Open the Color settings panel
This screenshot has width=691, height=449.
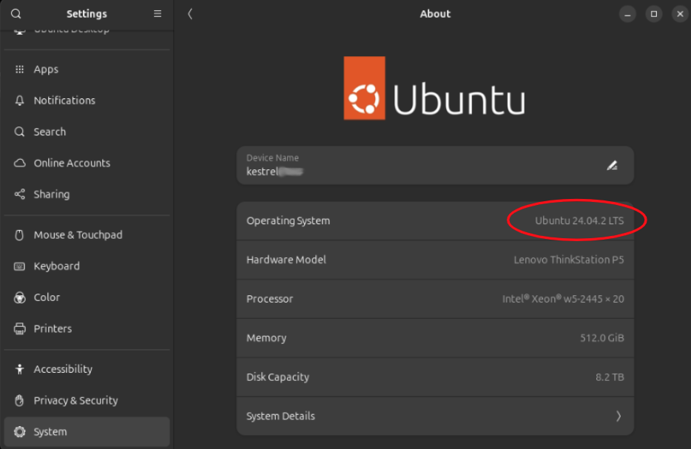[87, 297]
